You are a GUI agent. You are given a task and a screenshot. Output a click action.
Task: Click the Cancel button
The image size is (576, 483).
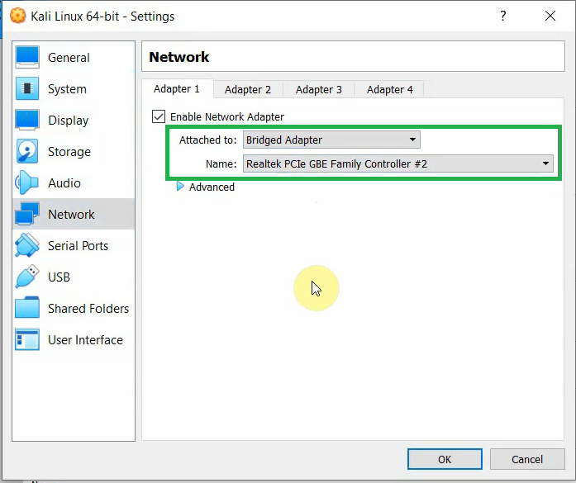click(527, 459)
